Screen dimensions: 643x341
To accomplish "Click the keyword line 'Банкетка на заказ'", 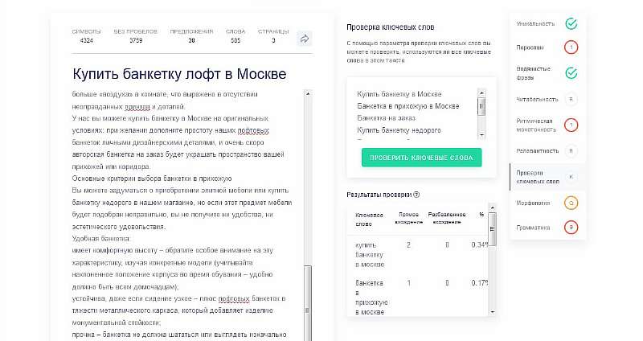I will [386, 117].
